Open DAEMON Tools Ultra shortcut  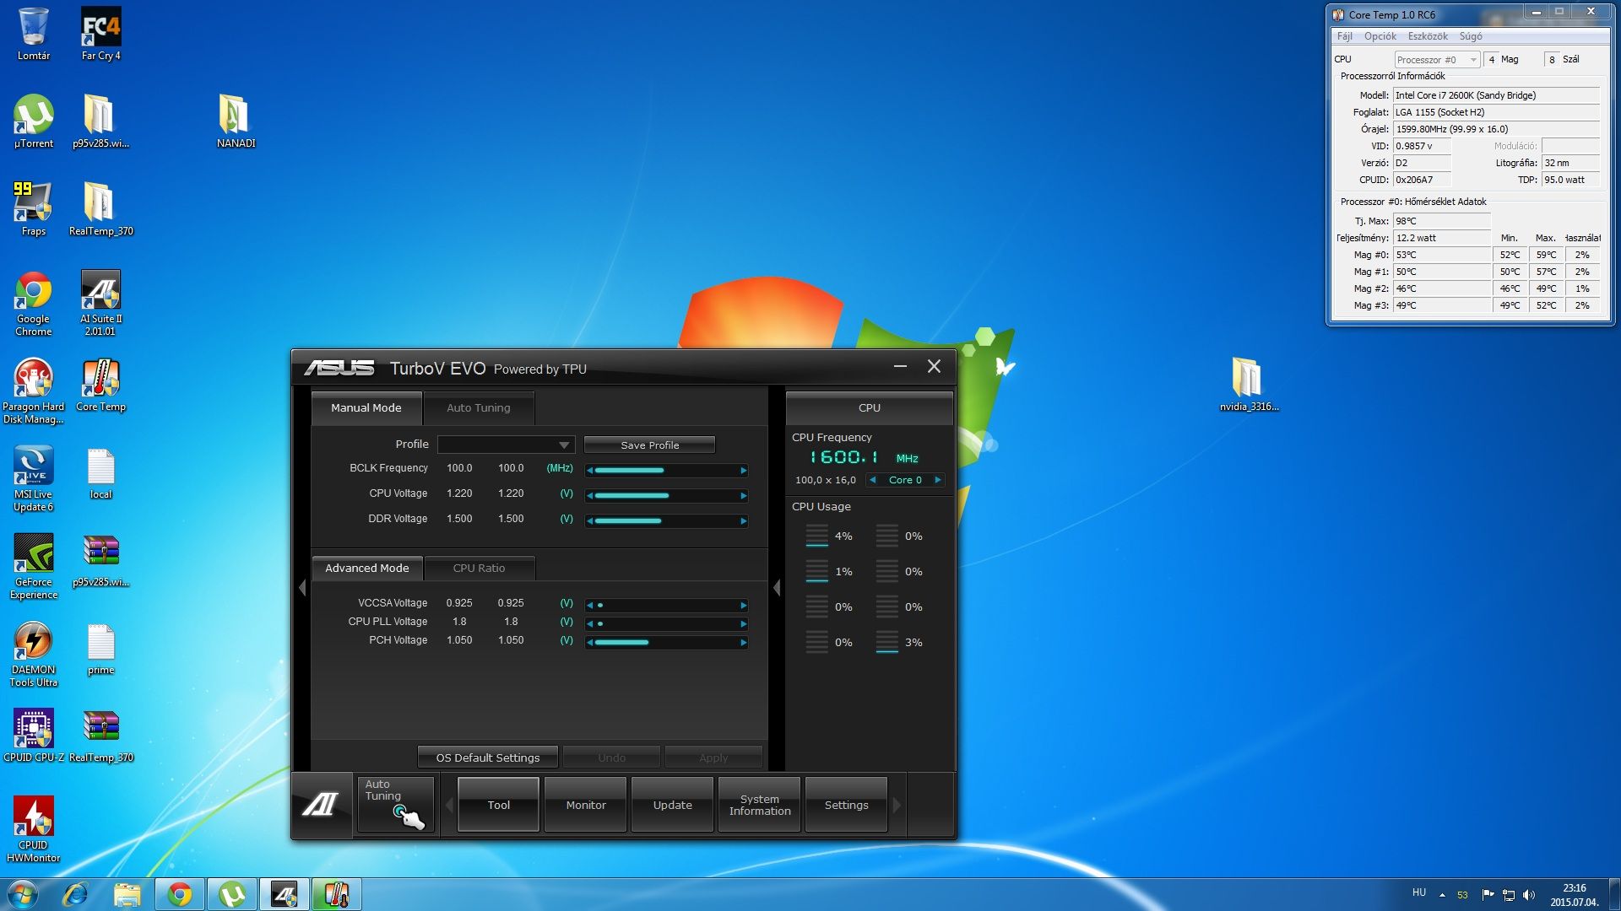(34, 655)
